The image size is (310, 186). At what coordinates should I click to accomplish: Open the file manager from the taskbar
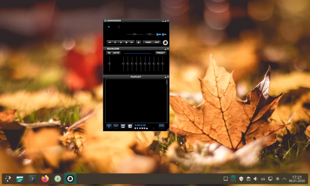[x=20, y=179]
